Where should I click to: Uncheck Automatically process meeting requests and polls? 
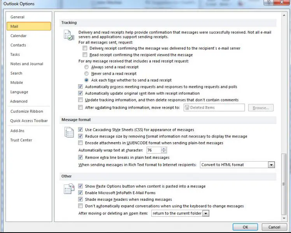(81, 87)
